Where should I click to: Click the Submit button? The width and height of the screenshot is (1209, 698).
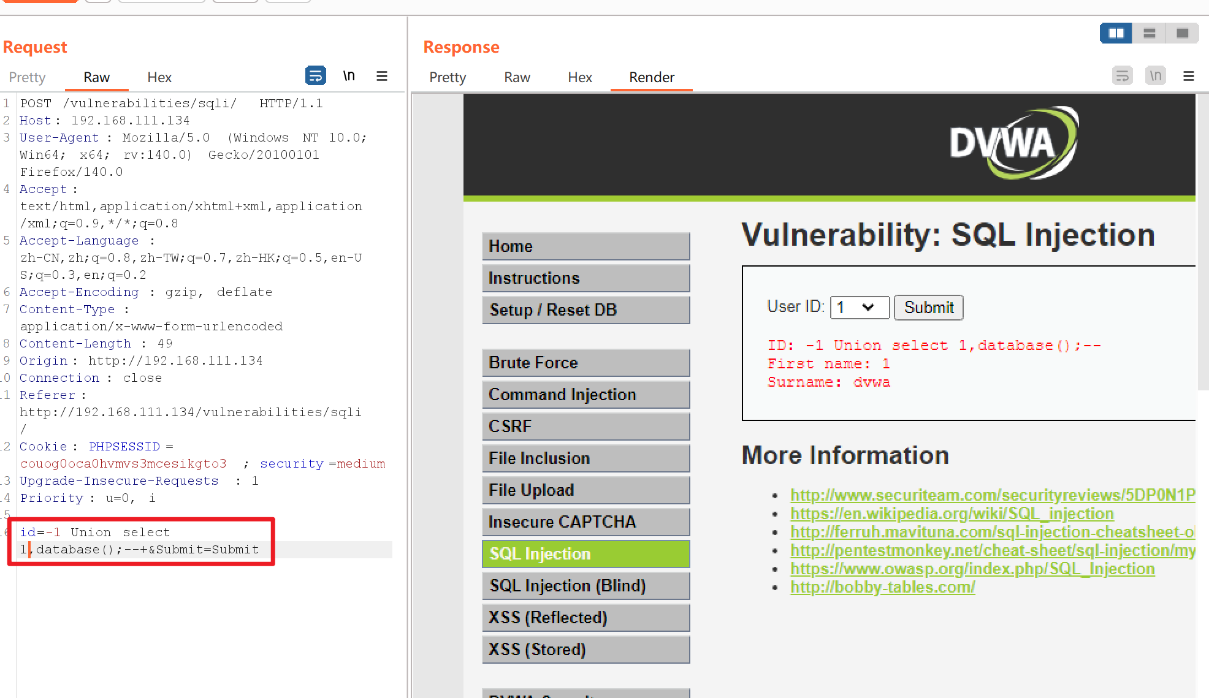click(x=928, y=308)
